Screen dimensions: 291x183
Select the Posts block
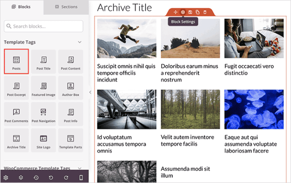[x=16, y=62]
